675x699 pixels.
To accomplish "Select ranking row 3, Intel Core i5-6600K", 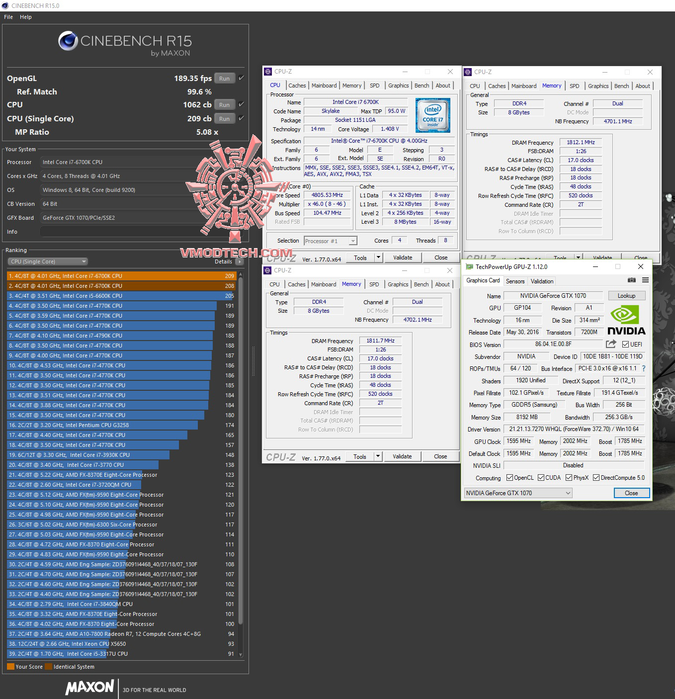I will click(x=122, y=296).
